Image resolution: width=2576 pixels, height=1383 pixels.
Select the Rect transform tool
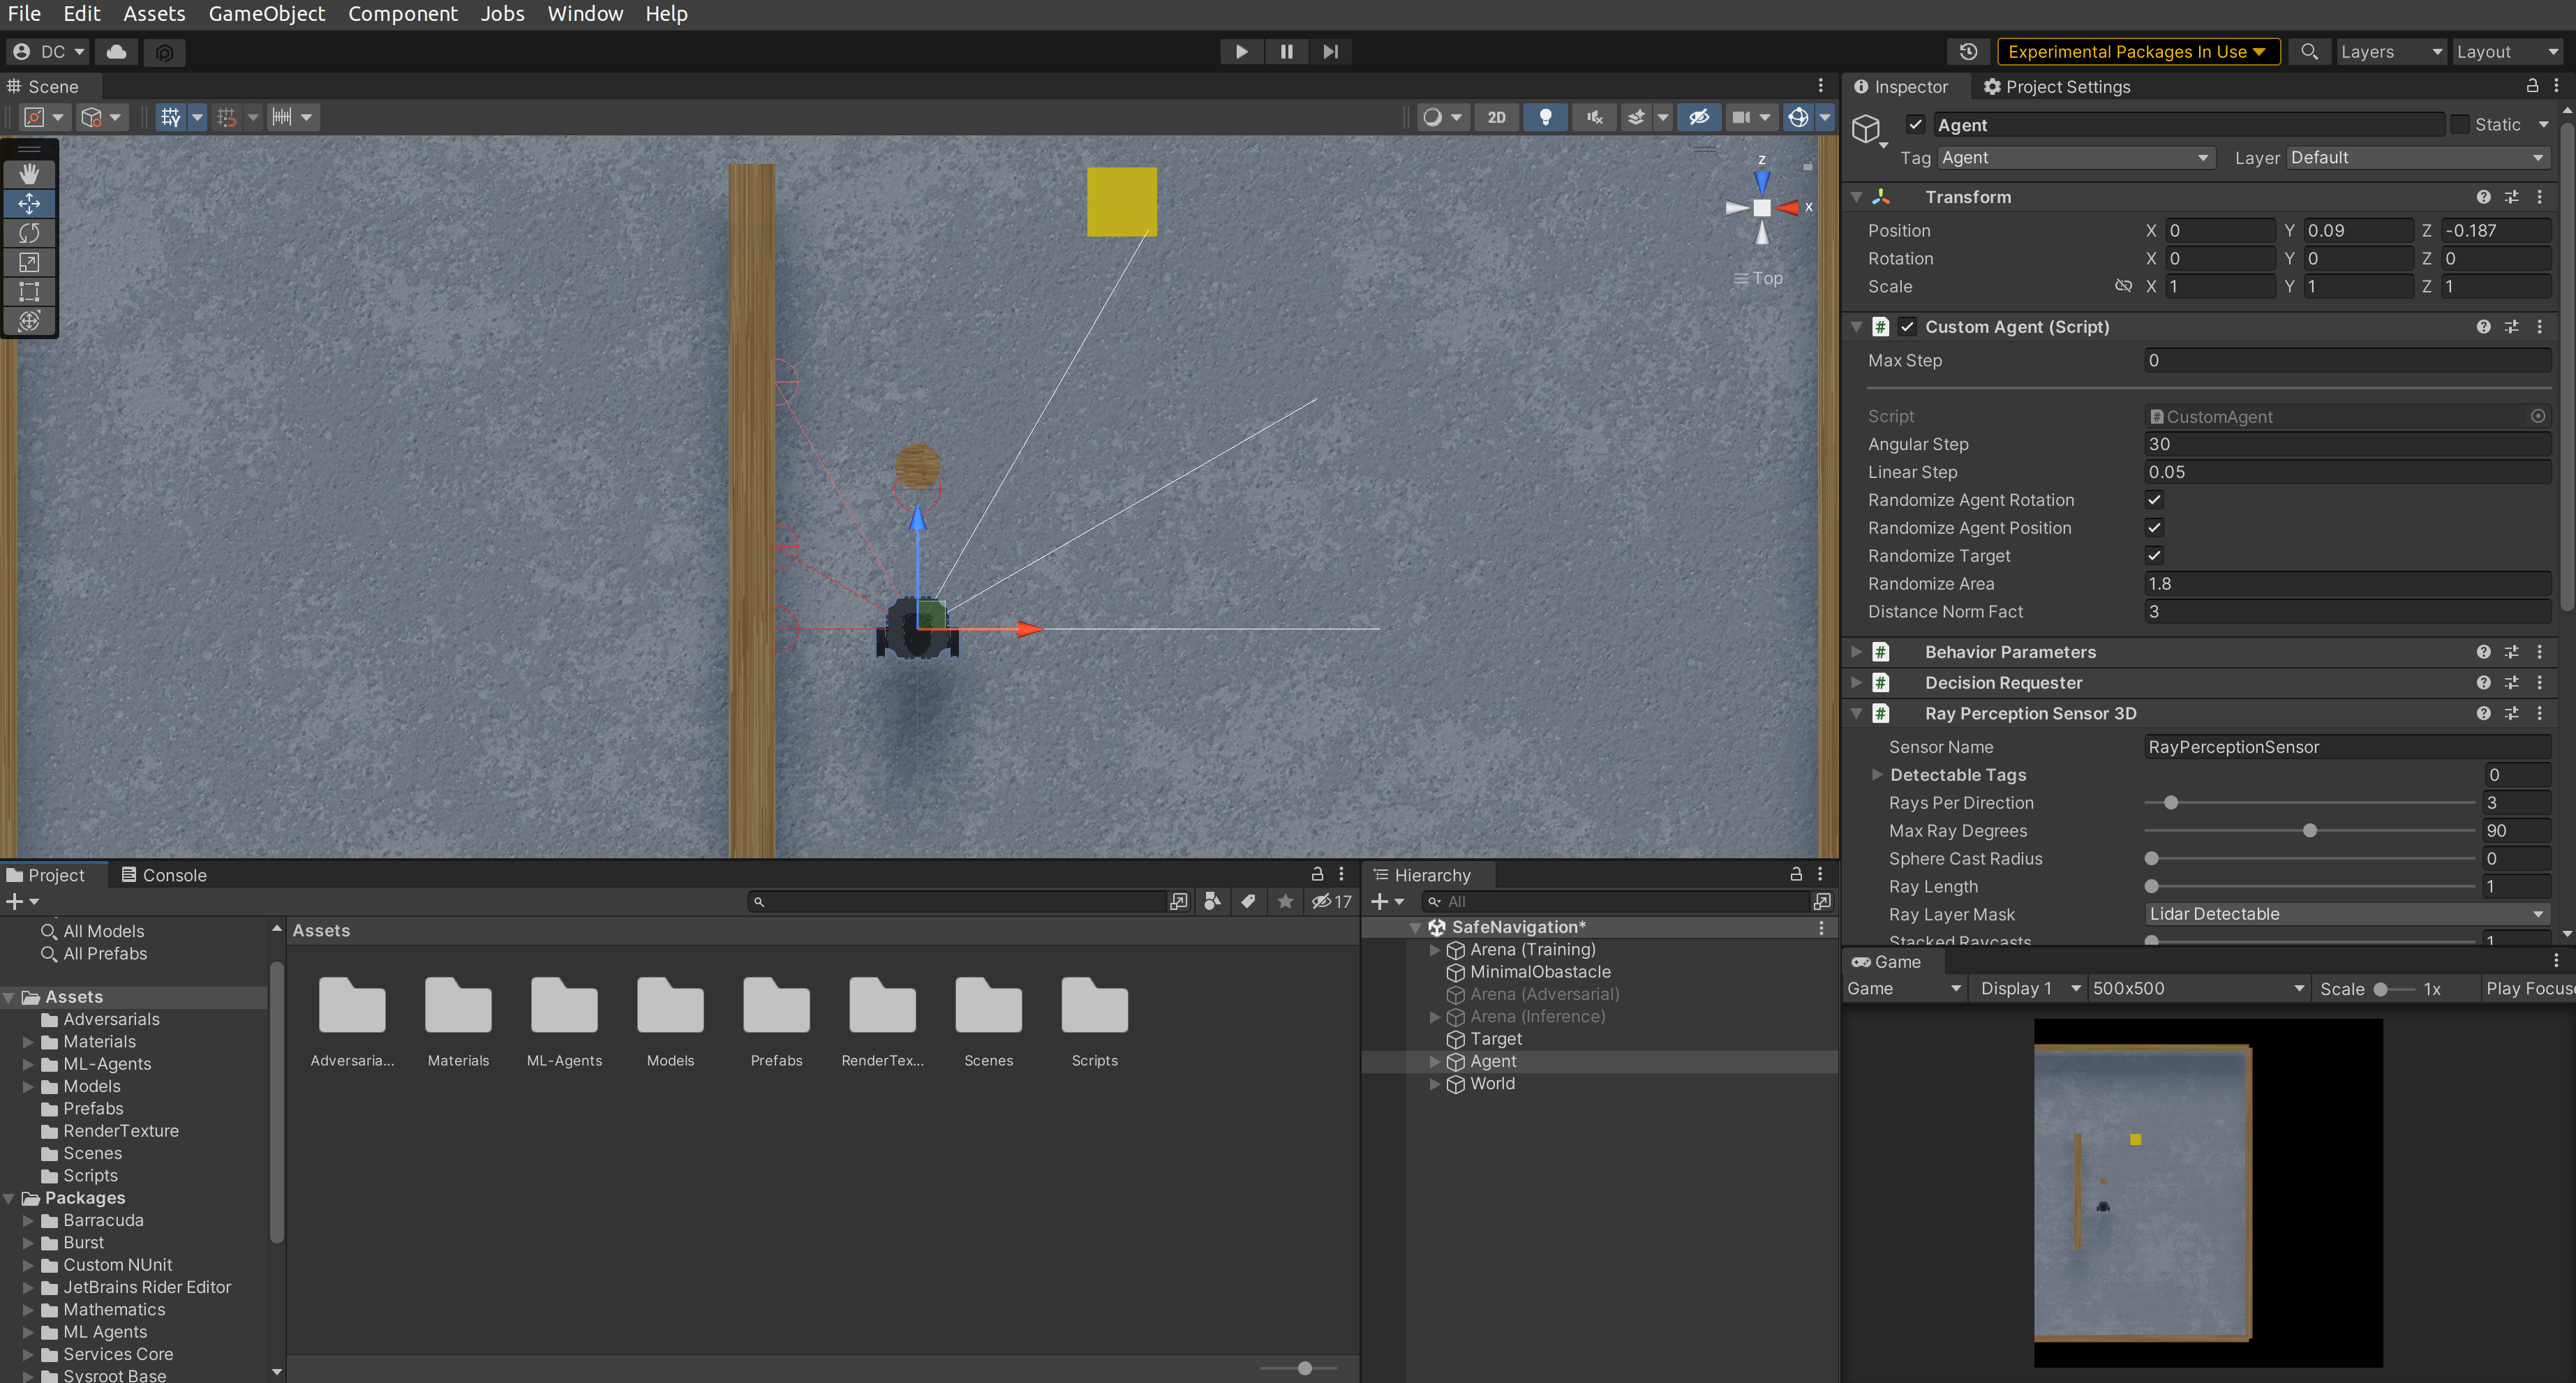(x=29, y=291)
